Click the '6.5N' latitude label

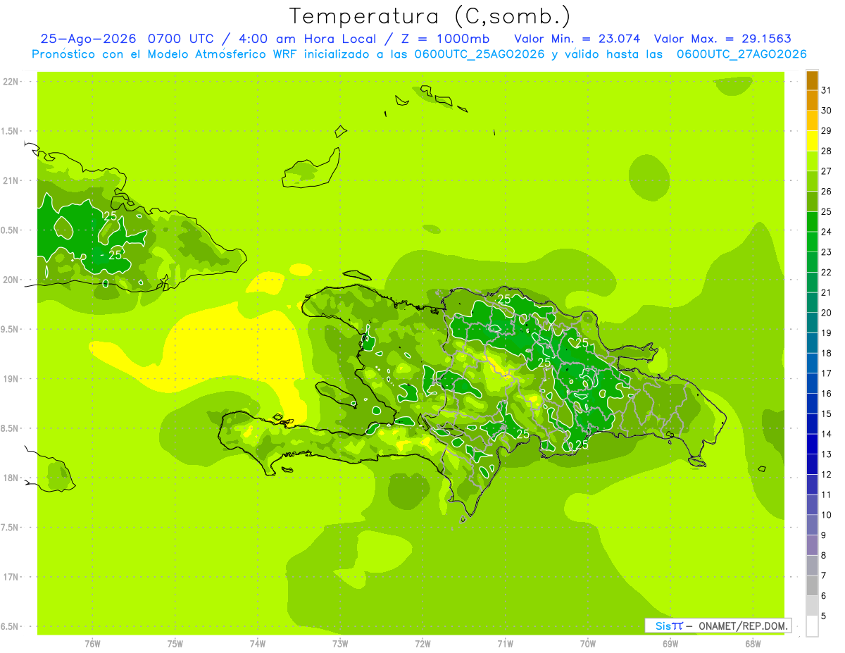click(x=11, y=626)
